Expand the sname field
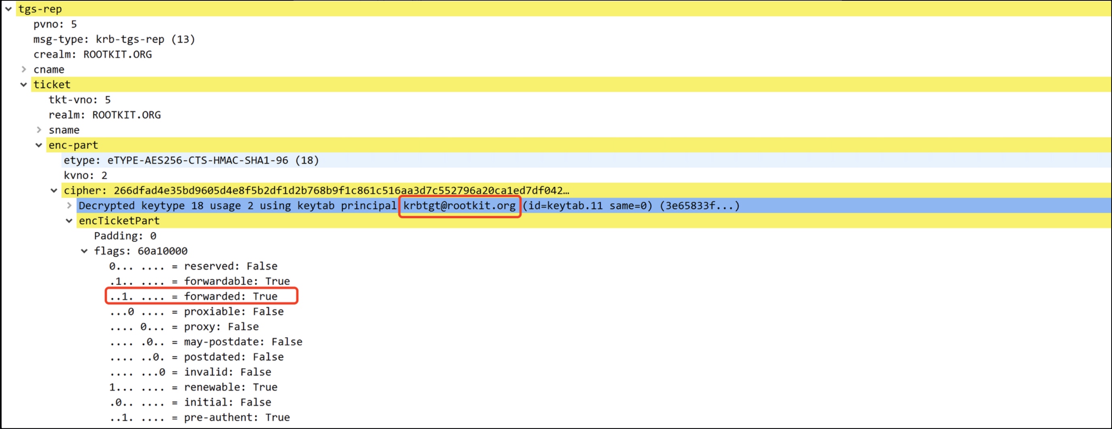Image resolution: width=1112 pixels, height=429 pixels. click(x=39, y=130)
